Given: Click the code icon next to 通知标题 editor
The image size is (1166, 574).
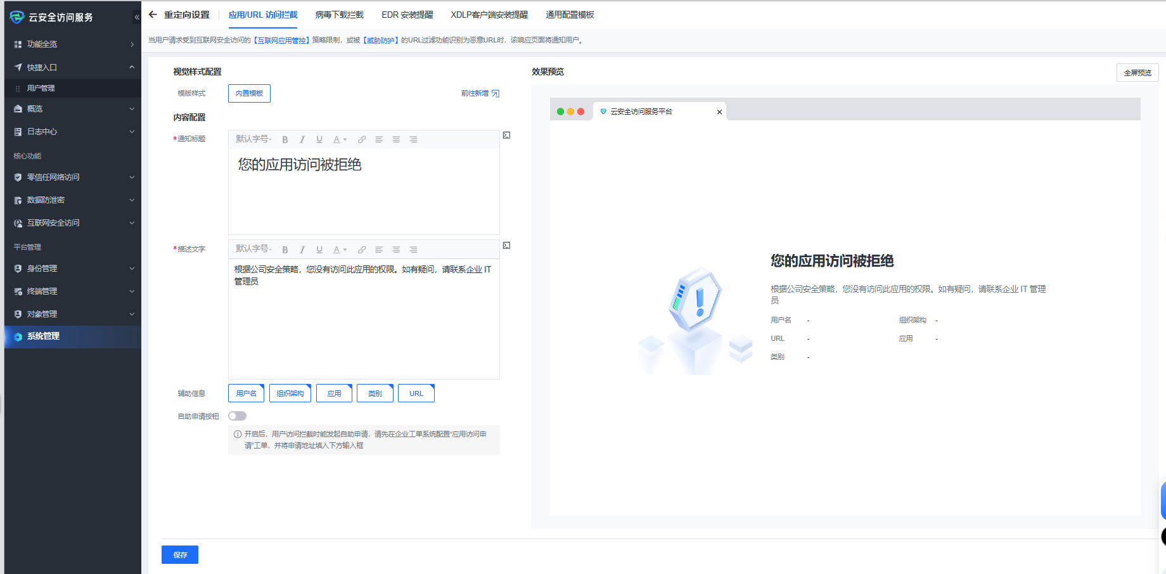Looking at the screenshot, I should [x=506, y=136].
